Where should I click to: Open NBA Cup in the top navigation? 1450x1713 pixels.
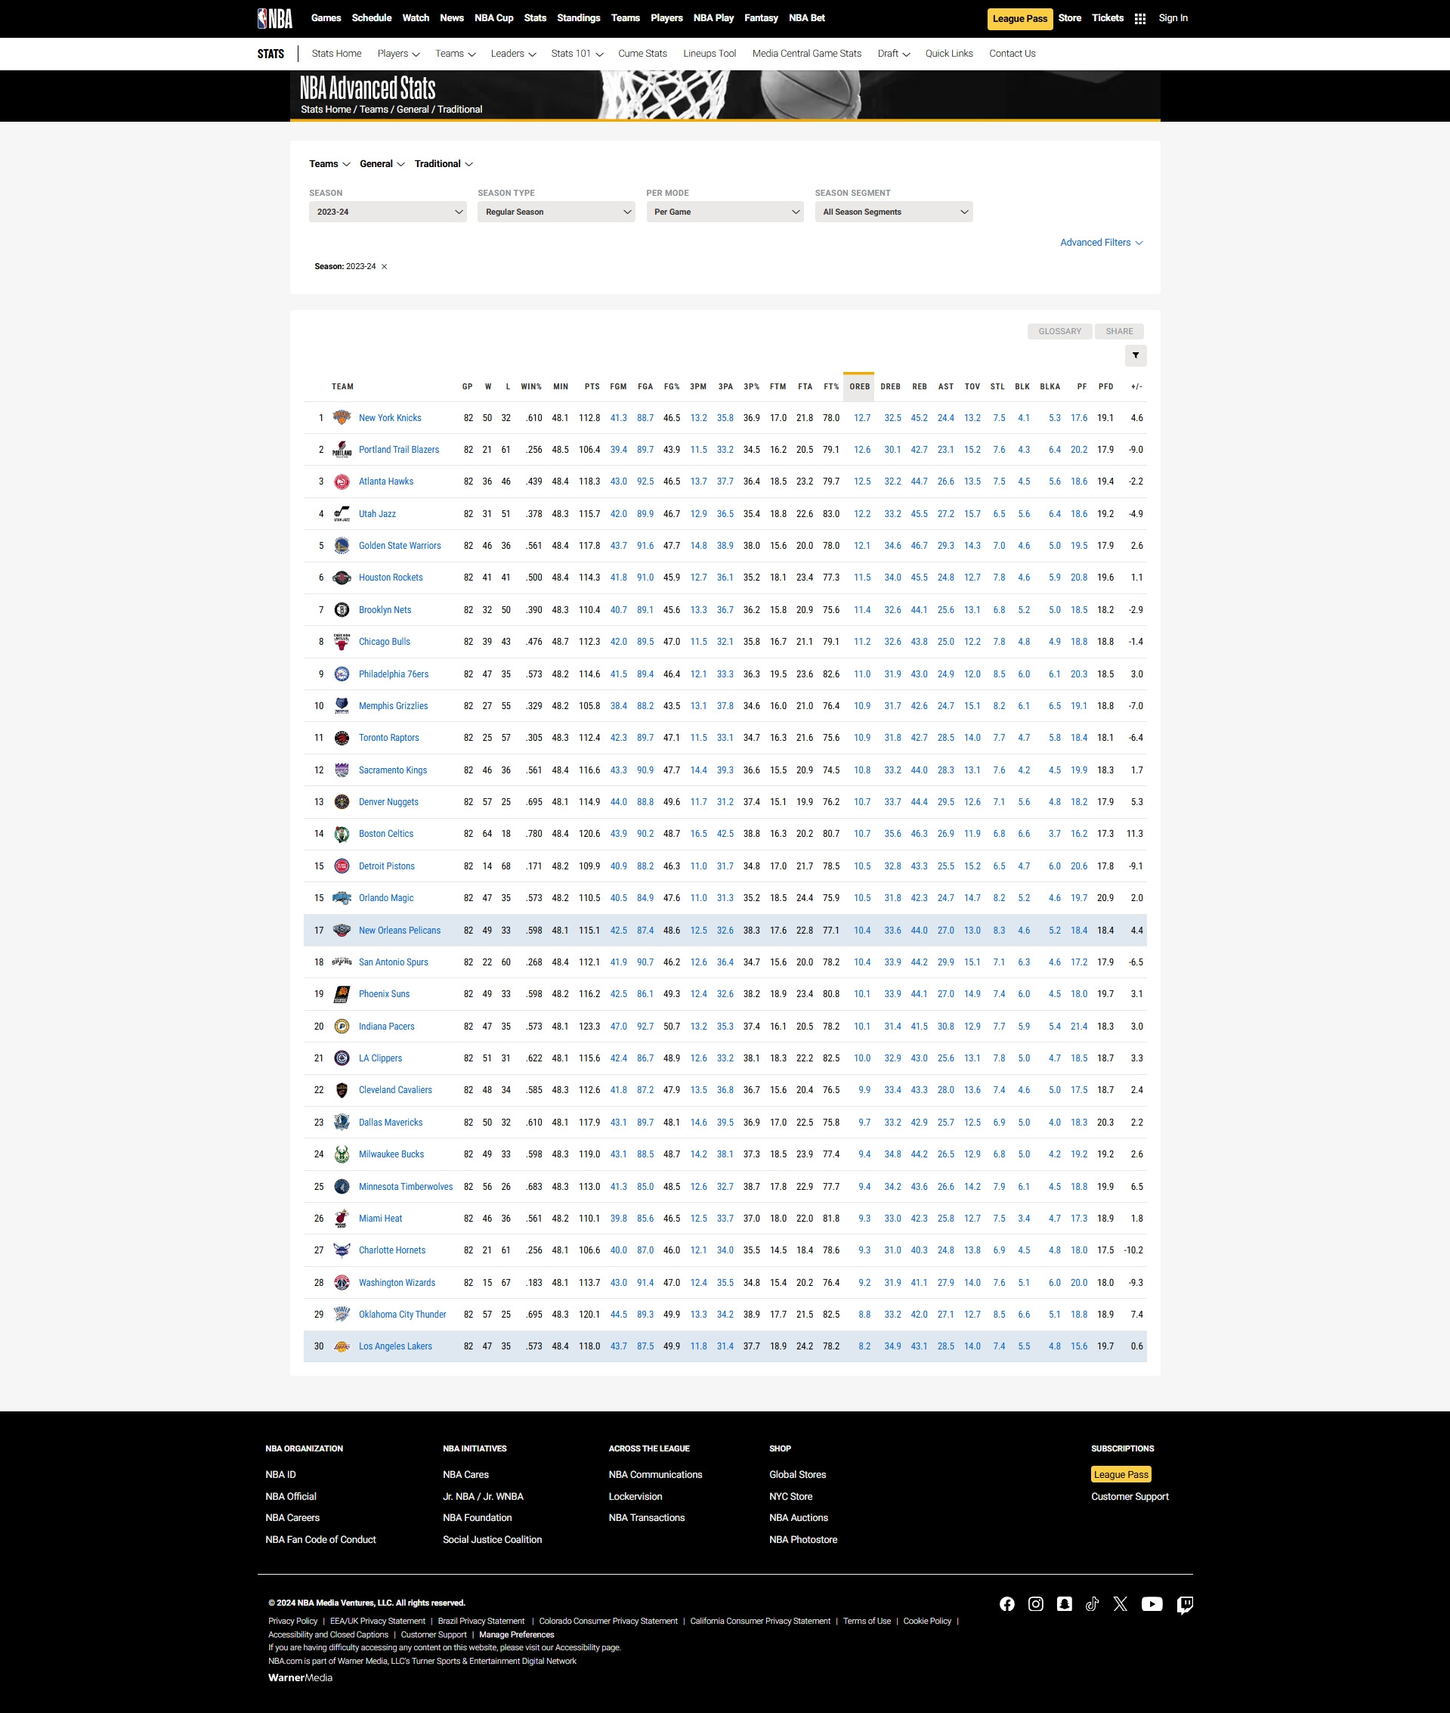[494, 18]
